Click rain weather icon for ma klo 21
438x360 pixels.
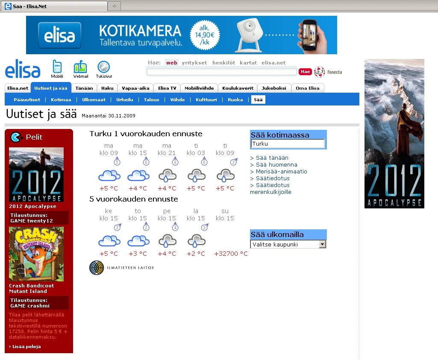tap(168, 176)
